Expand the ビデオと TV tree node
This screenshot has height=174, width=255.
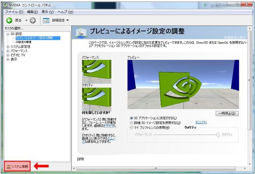click(x=8, y=55)
